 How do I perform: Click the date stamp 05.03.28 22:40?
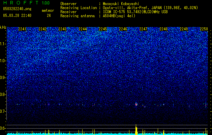[17, 16]
